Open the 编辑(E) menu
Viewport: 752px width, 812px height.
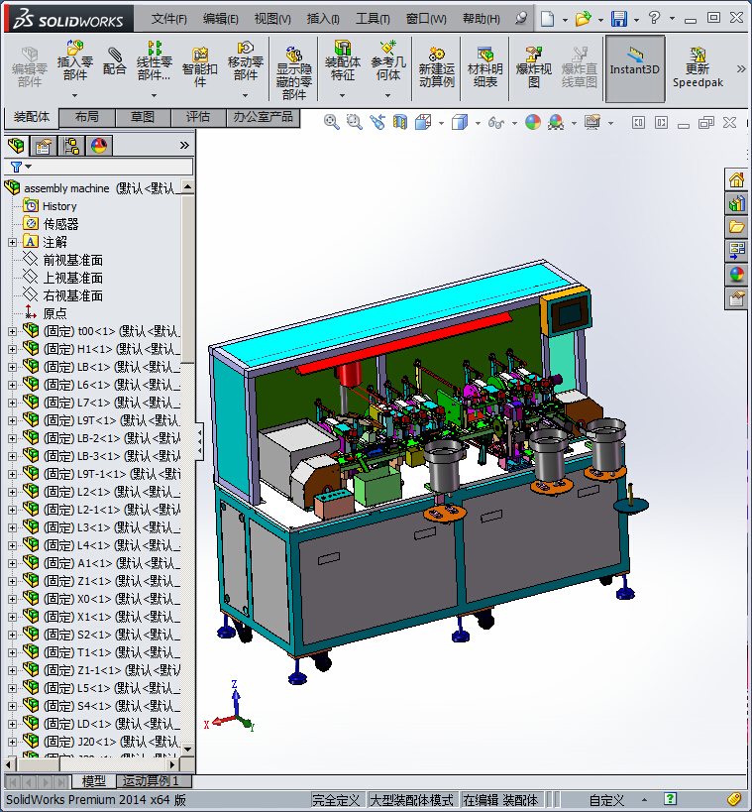tap(221, 19)
